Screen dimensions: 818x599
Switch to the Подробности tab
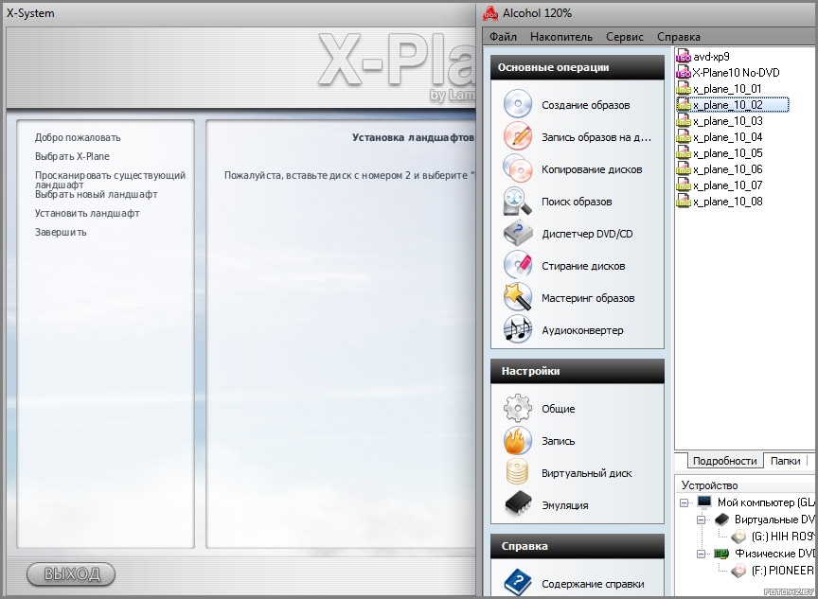(x=724, y=461)
